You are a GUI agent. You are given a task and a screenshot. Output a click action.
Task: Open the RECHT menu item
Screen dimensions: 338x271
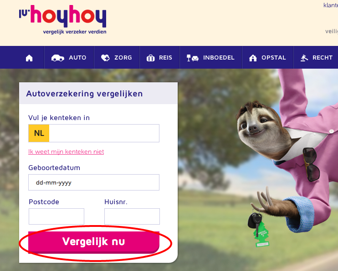(x=316, y=57)
